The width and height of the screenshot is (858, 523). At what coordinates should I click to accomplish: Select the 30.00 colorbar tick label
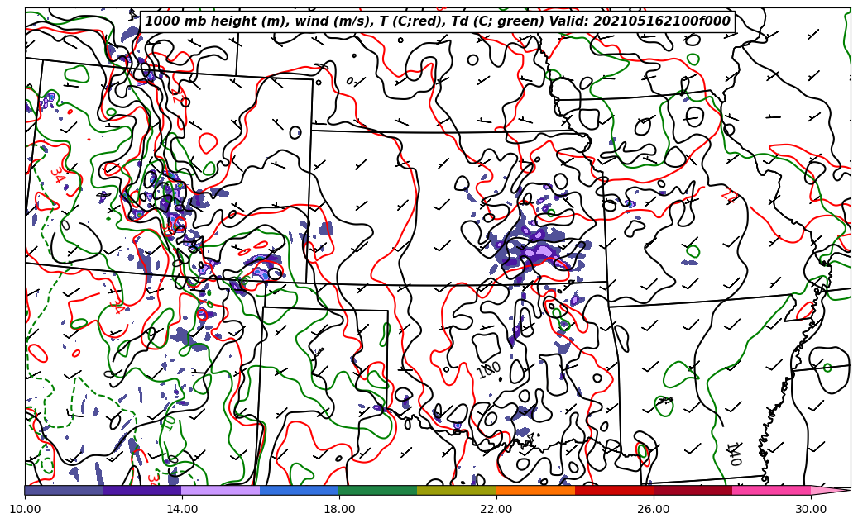pos(811,509)
